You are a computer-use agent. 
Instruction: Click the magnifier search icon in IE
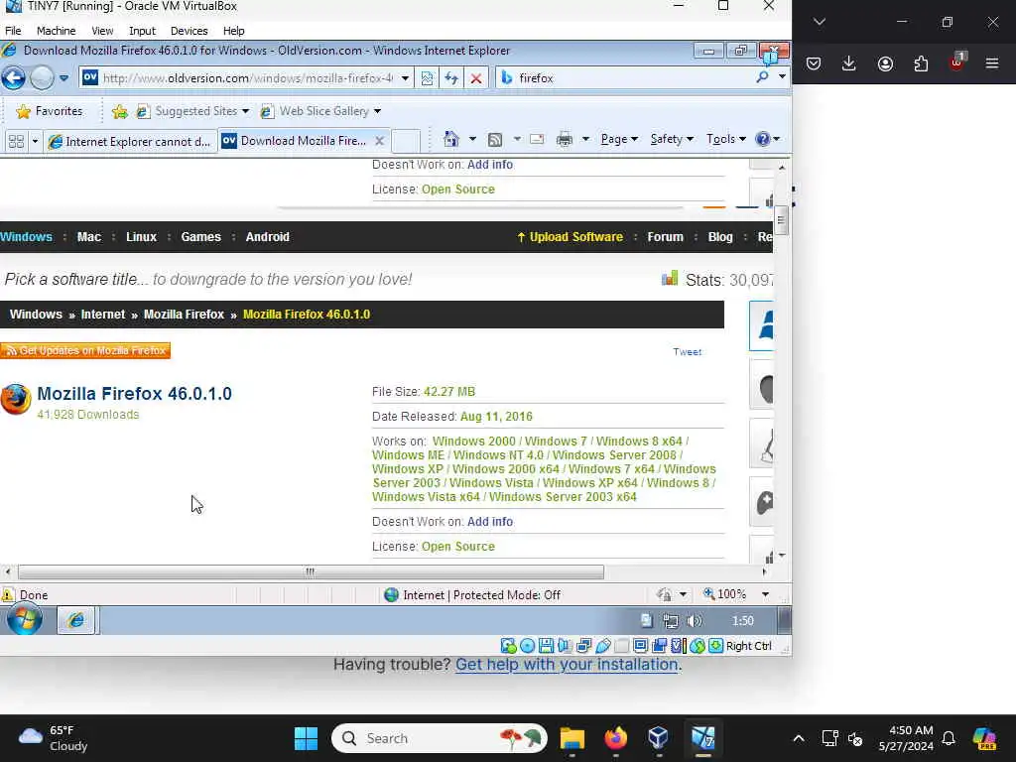(x=763, y=77)
